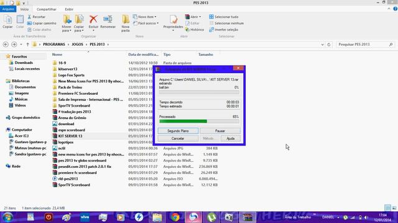Click the green Processado progress bar

click(x=199, y=121)
